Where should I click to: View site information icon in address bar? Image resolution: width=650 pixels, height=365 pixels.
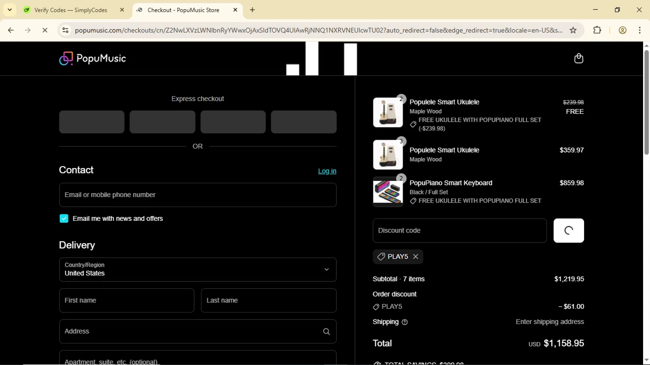(65, 30)
